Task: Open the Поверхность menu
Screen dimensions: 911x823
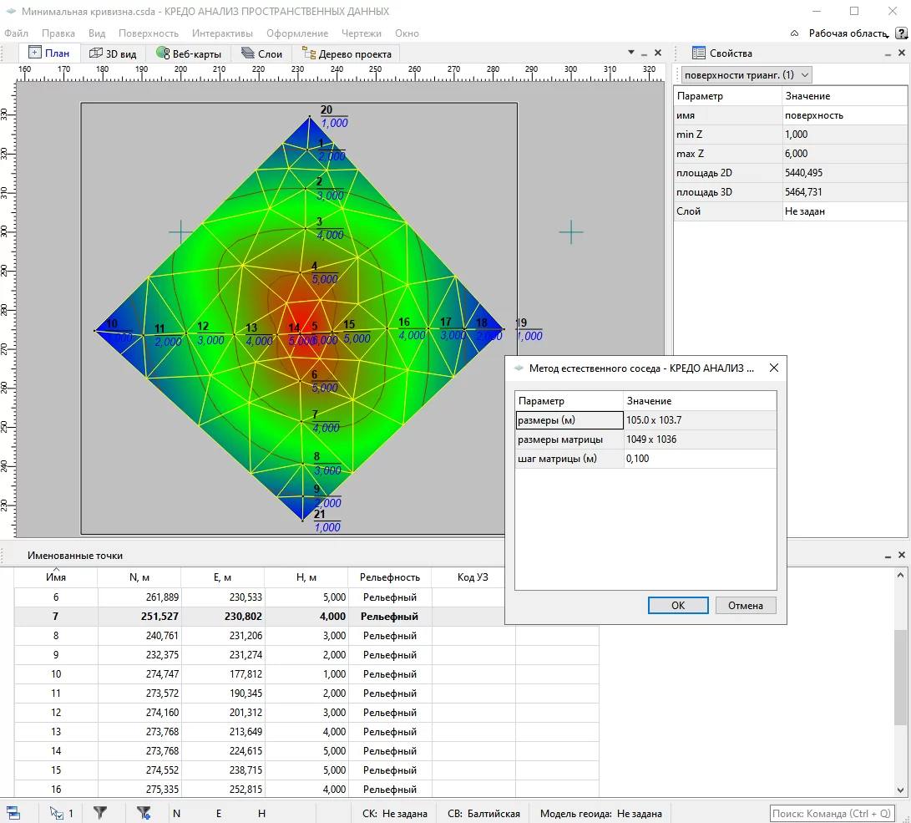Action: [149, 33]
